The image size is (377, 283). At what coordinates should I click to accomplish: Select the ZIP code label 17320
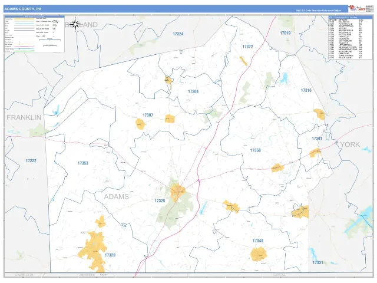110,255
